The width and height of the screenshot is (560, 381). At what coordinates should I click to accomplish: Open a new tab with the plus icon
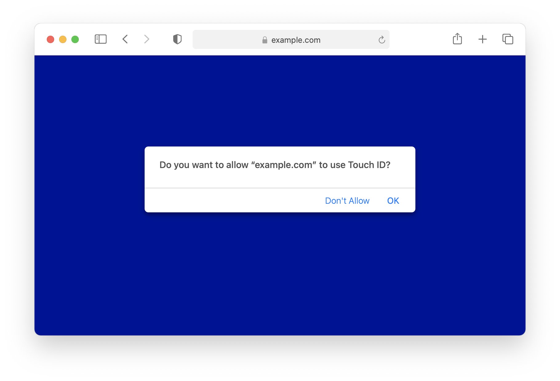point(482,39)
